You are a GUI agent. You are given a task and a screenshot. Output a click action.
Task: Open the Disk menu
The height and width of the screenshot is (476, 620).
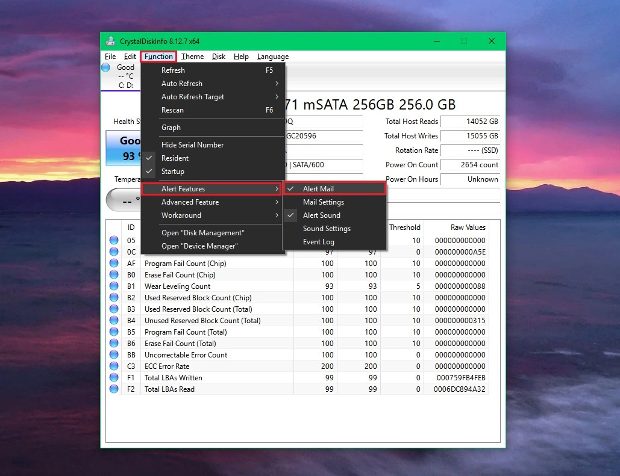coord(219,57)
